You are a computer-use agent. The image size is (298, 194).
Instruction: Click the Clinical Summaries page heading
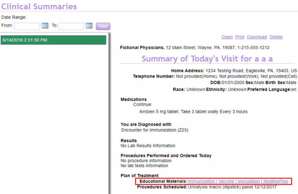39,7
